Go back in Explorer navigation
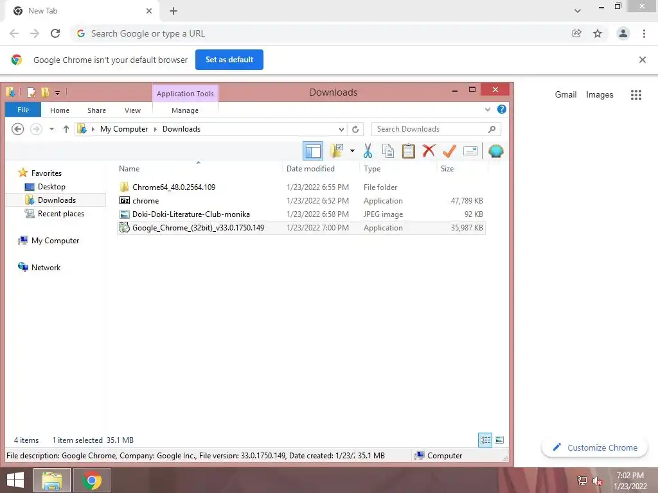The image size is (658, 493). click(x=17, y=128)
